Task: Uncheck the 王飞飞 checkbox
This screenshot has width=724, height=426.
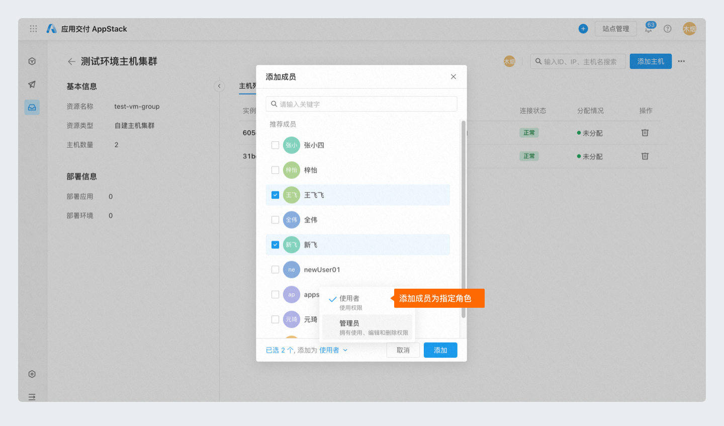Action: pyautogui.click(x=275, y=195)
